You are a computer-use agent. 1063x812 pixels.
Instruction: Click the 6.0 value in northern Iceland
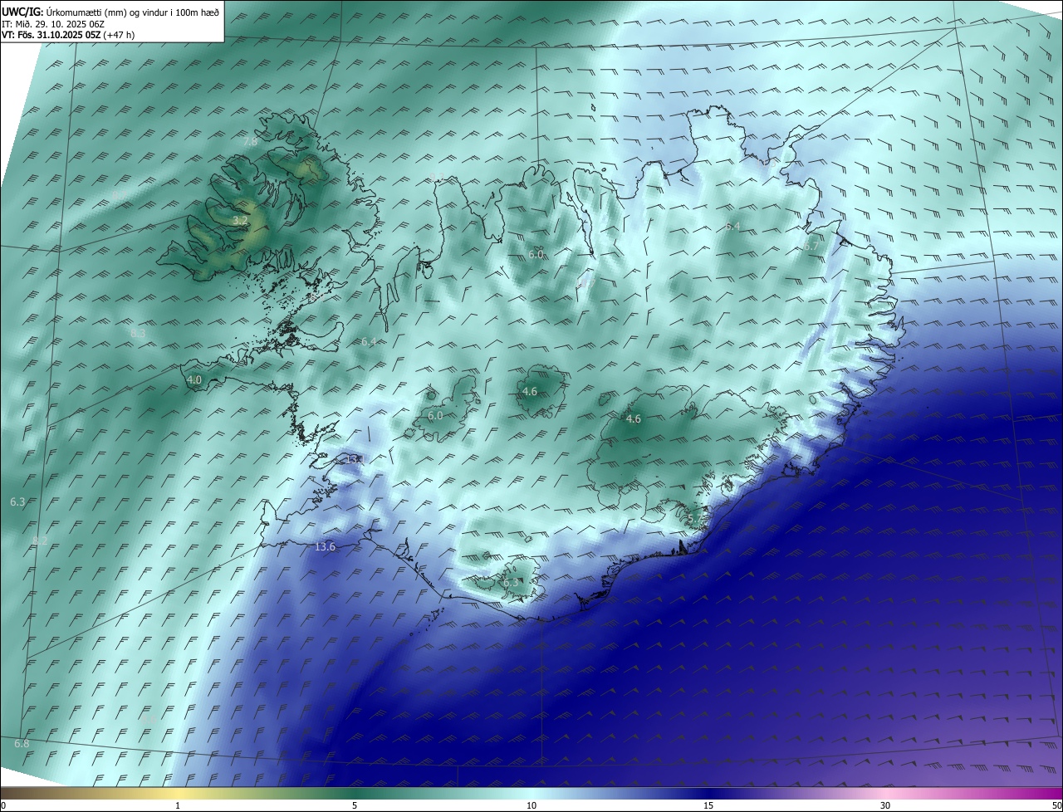pos(536,255)
